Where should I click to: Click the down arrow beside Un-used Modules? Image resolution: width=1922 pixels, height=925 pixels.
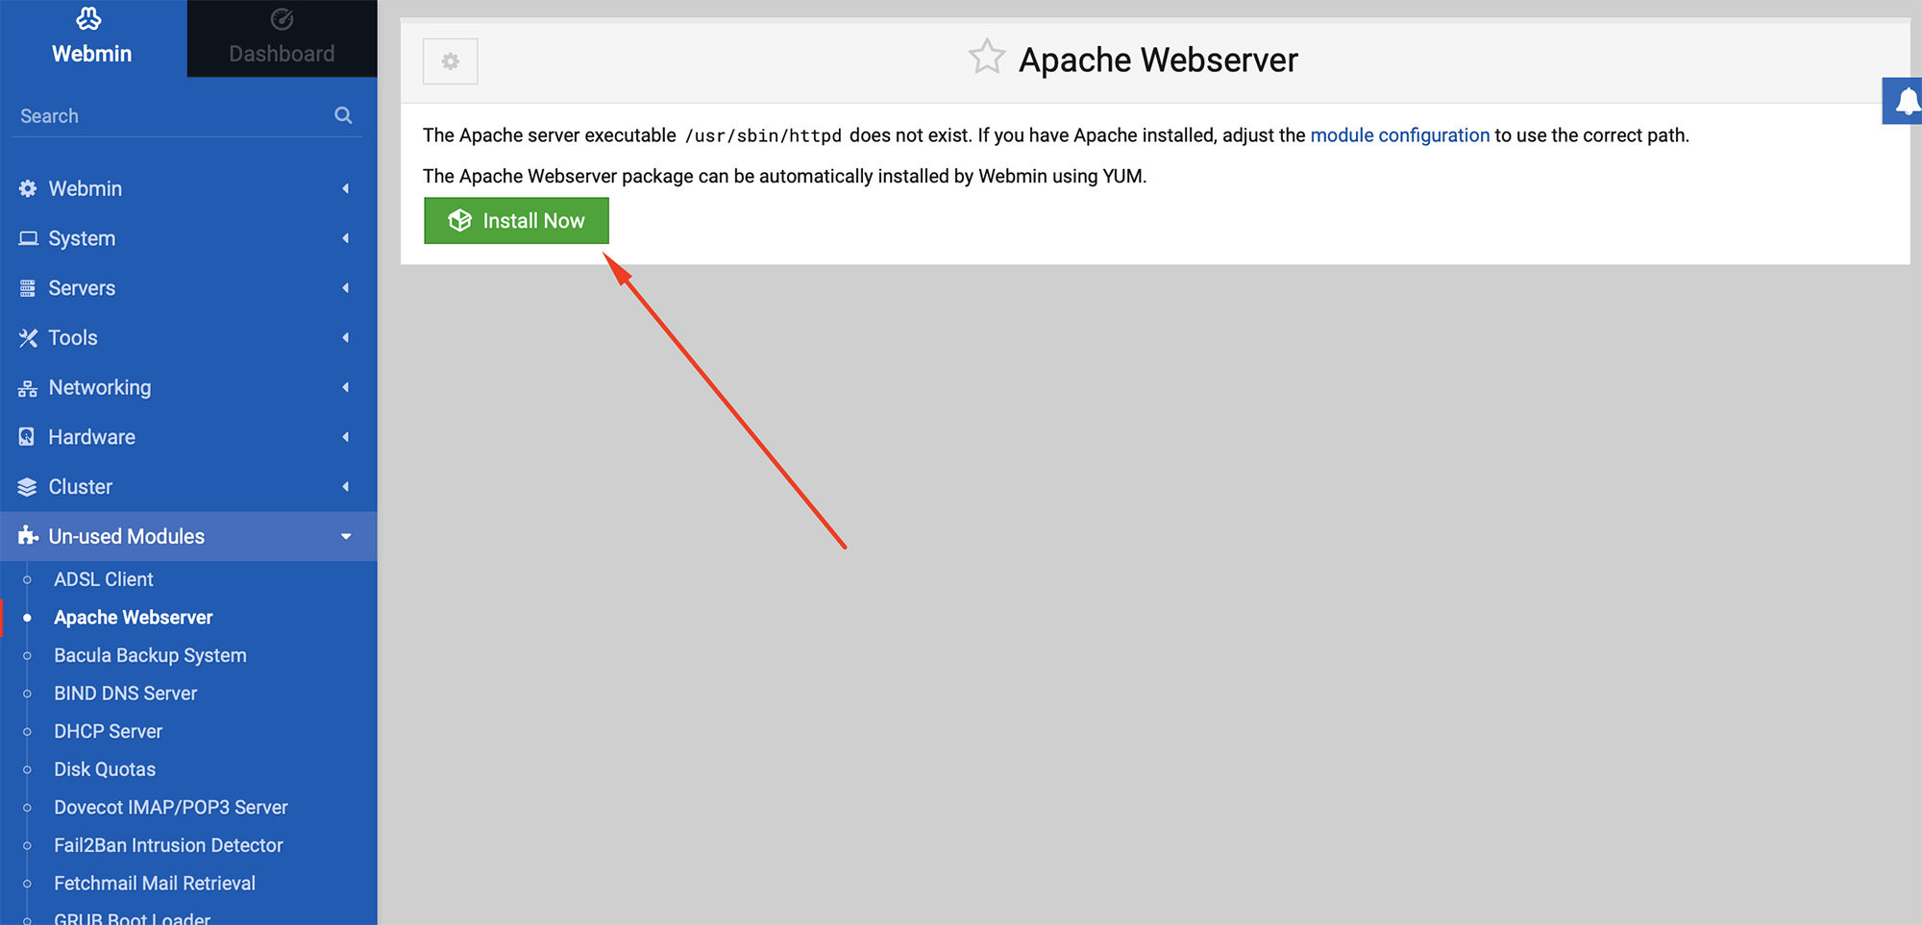pyautogui.click(x=346, y=537)
